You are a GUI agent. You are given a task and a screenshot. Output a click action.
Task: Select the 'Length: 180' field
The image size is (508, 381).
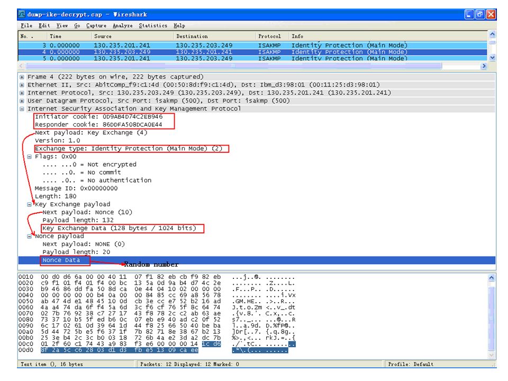click(56, 196)
